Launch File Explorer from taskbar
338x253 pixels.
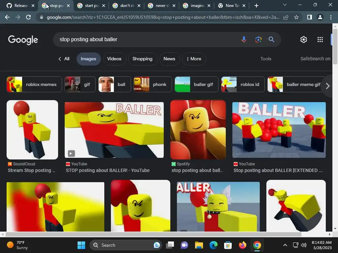(x=199, y=245)
